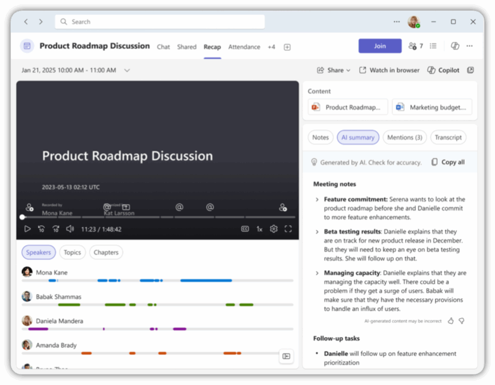Open the Transcript tab

click(x=448, y=137)
